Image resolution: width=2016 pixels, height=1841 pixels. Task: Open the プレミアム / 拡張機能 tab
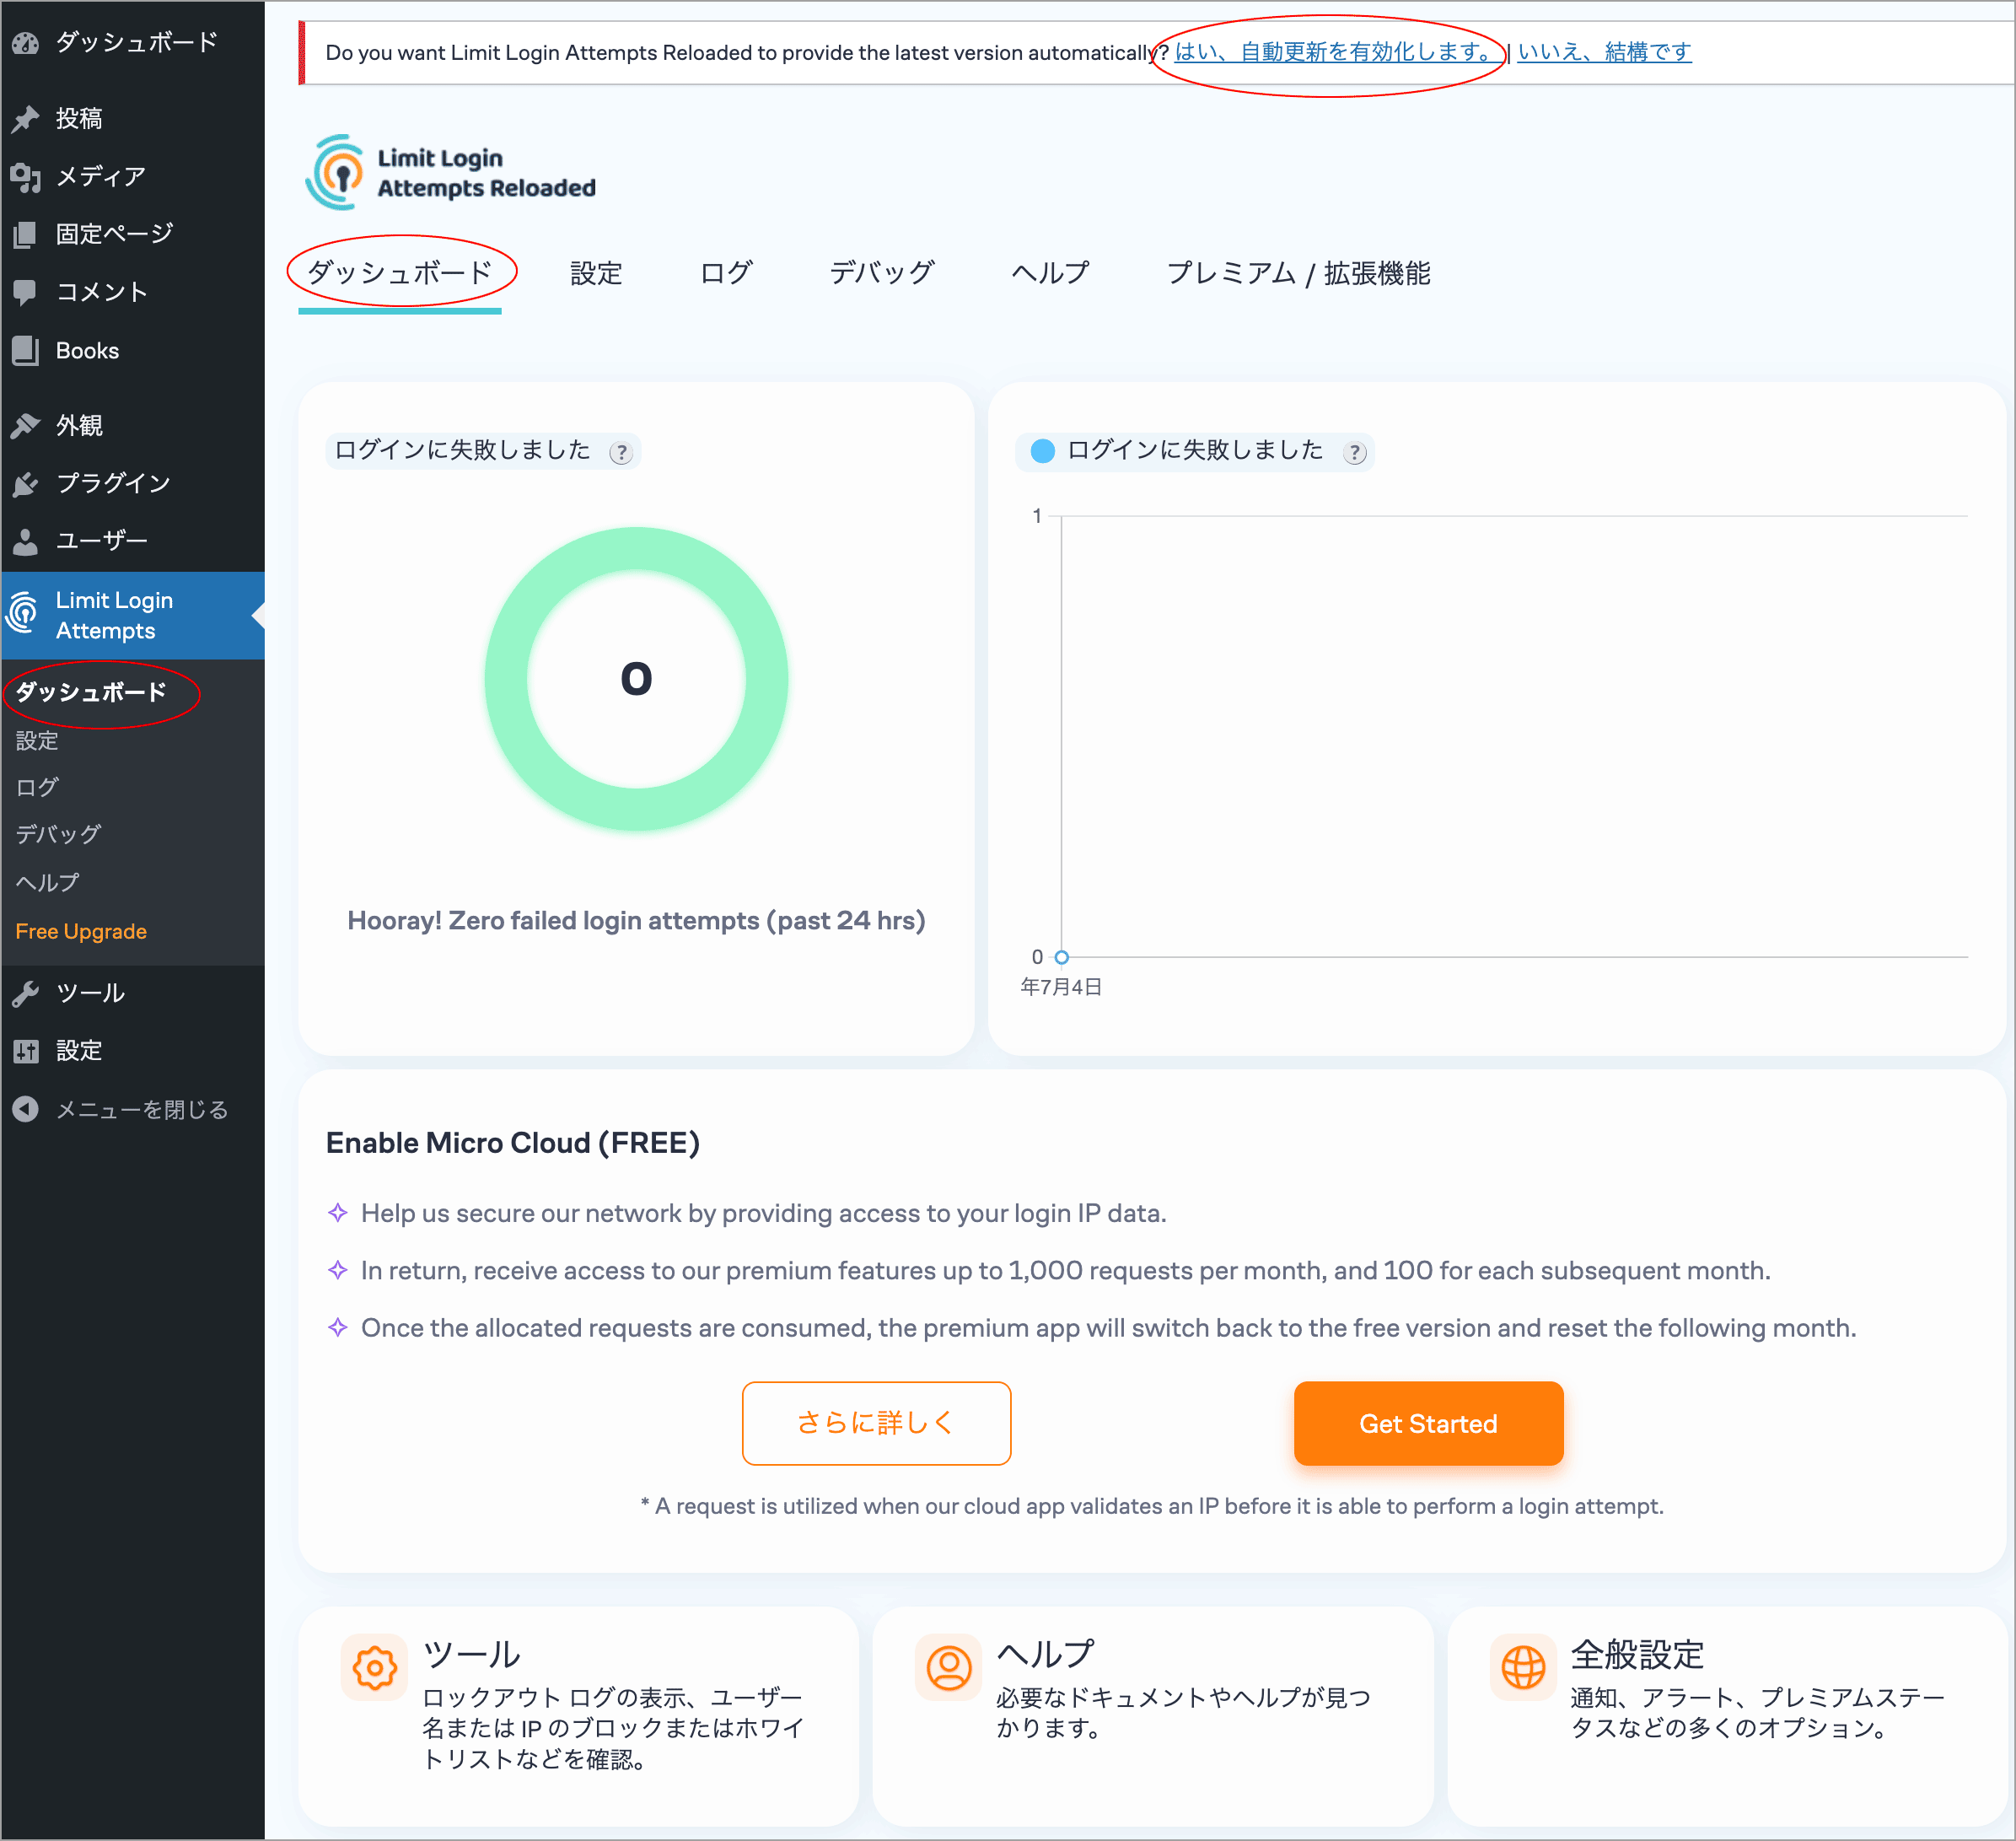point(1298,273)
